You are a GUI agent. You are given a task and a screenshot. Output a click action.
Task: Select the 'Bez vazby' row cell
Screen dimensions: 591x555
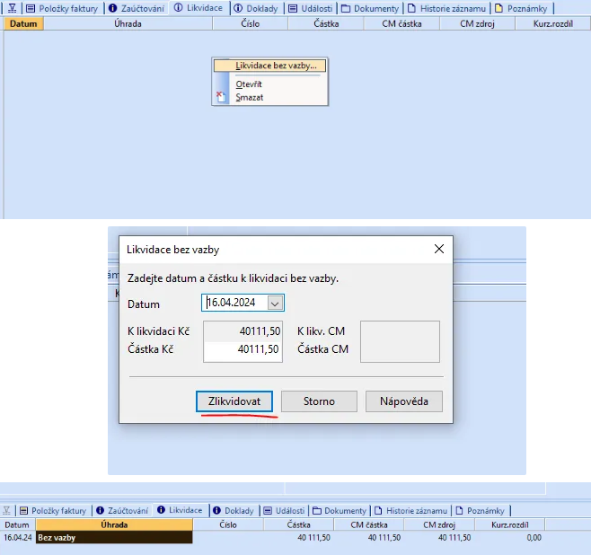(114, 538)
